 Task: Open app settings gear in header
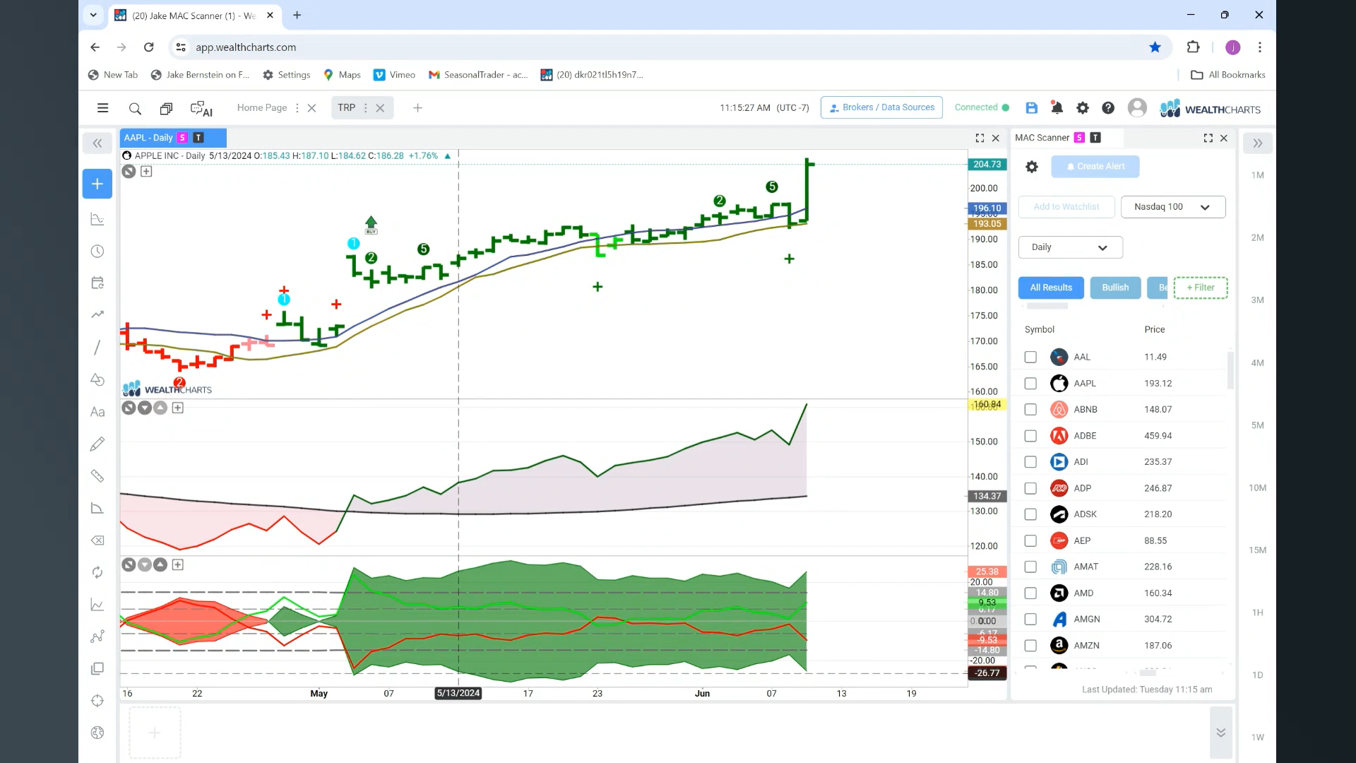click(1082, 108)
